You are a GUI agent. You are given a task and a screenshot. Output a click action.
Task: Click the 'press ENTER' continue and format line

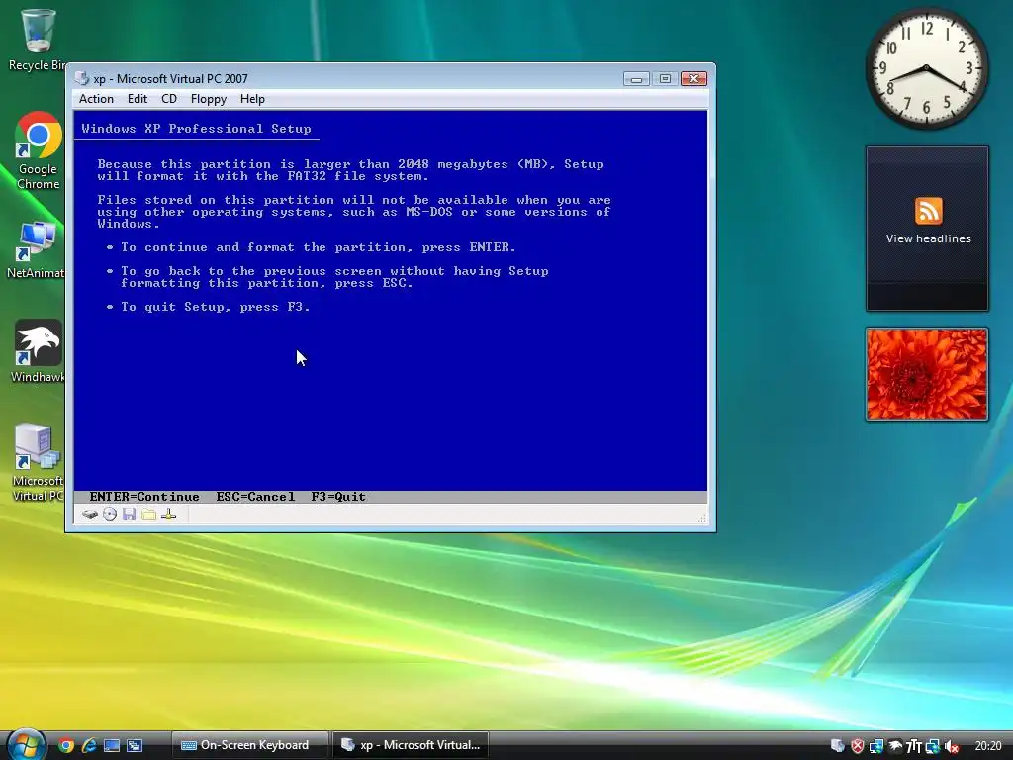[318, 246]
